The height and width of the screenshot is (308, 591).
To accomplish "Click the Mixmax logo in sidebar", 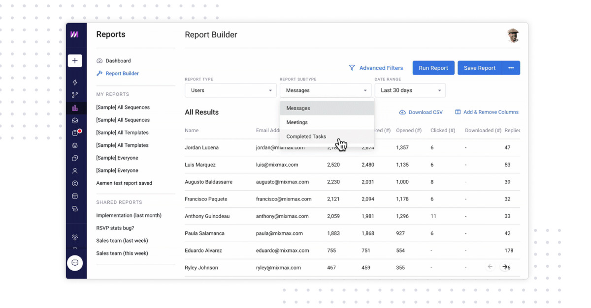I will click(74, 34).
